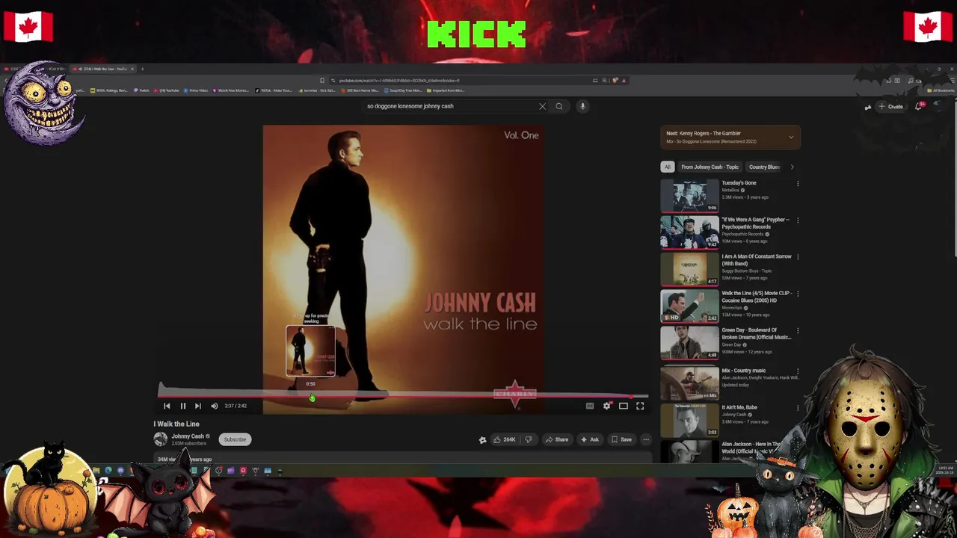Switch the player to theater mode

623,406
